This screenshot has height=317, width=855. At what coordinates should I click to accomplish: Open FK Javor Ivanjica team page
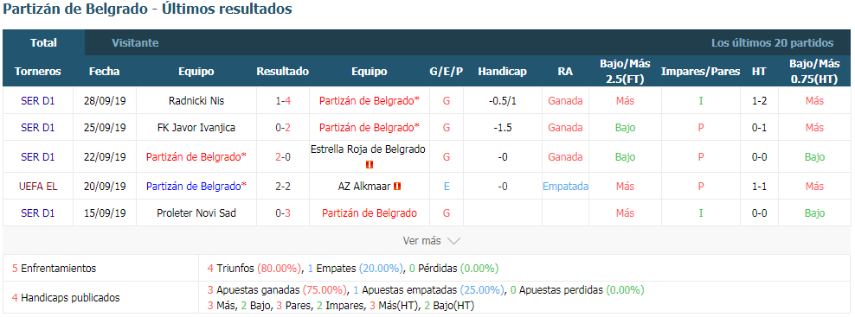pos(196,128)
